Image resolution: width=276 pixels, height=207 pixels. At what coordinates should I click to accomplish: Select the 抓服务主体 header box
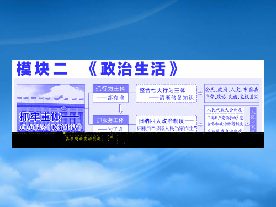coord(110,120)
